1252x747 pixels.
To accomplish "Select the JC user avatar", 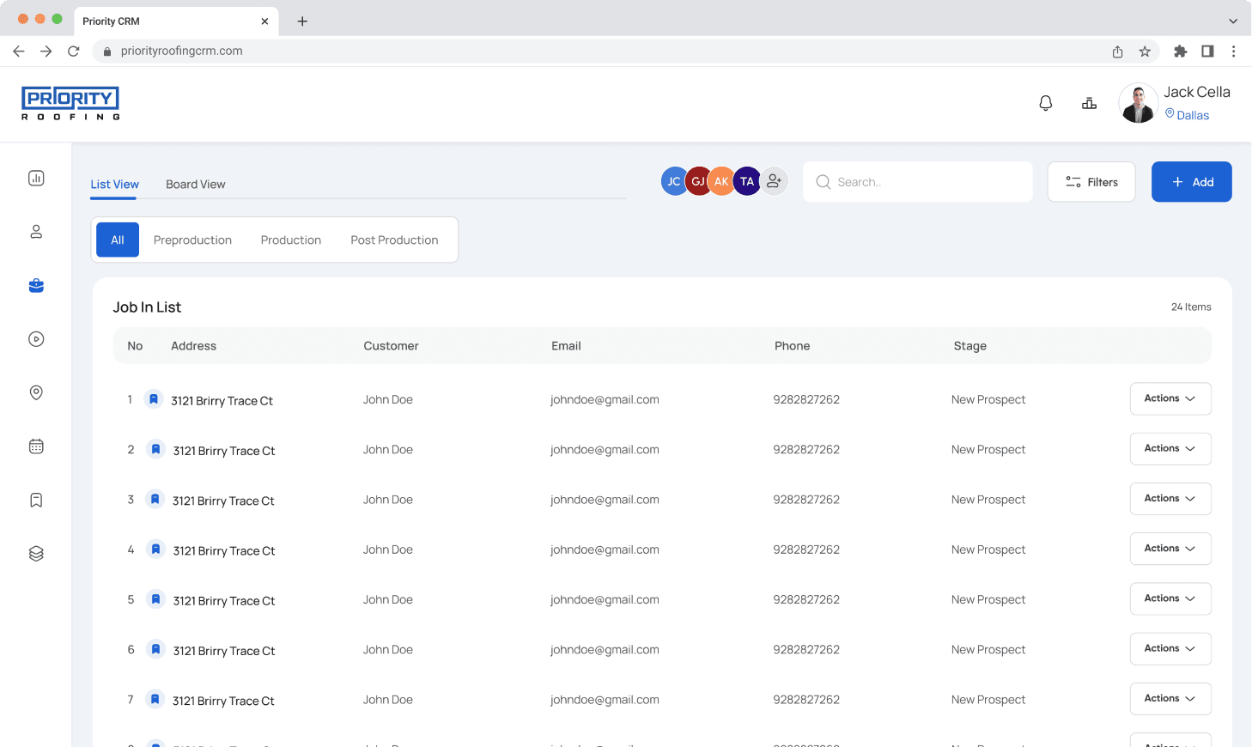I will 673,181.
